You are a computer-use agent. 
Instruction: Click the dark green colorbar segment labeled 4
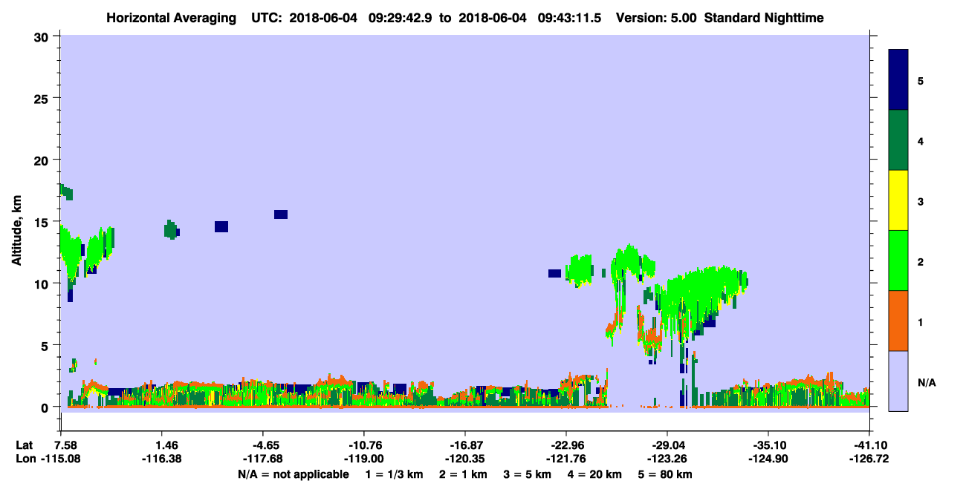[898, 140]
